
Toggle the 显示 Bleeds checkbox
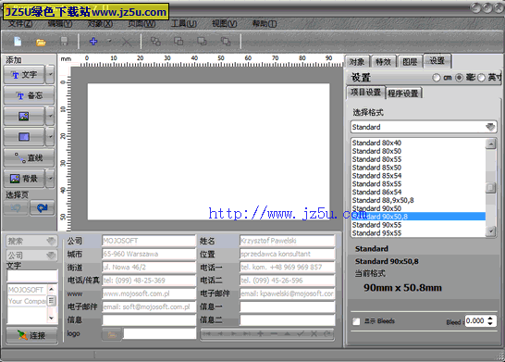tap(356, 321)
